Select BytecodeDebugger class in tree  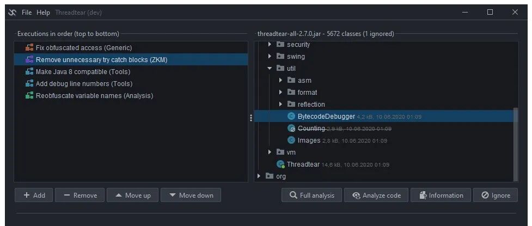point(384,117)
